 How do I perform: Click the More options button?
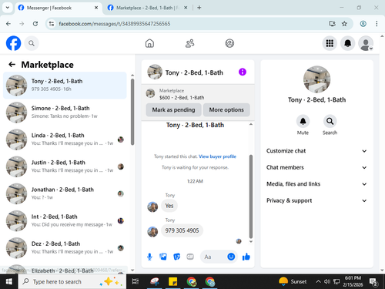(x=226, y=109)
